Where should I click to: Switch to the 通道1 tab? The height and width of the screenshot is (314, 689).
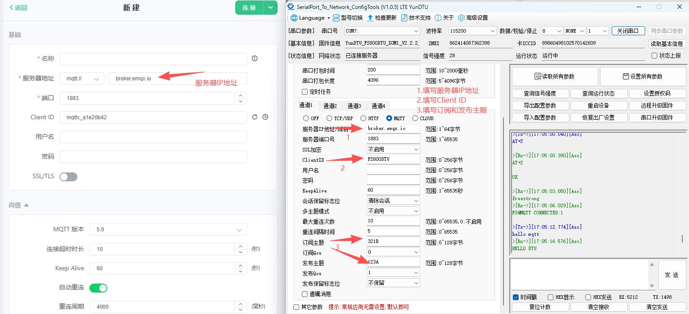306,105
